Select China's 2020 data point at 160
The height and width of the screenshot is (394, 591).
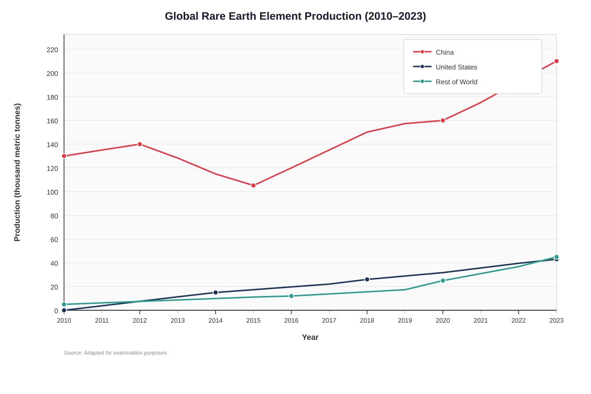point(443,120)
